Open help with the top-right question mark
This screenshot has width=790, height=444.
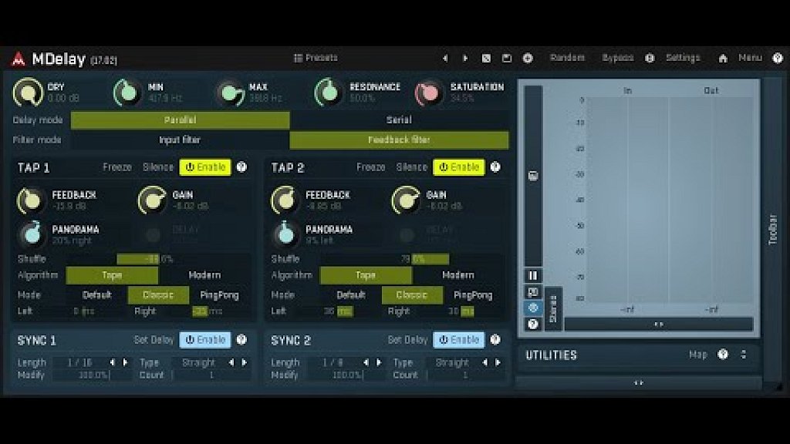coord(777,58)
